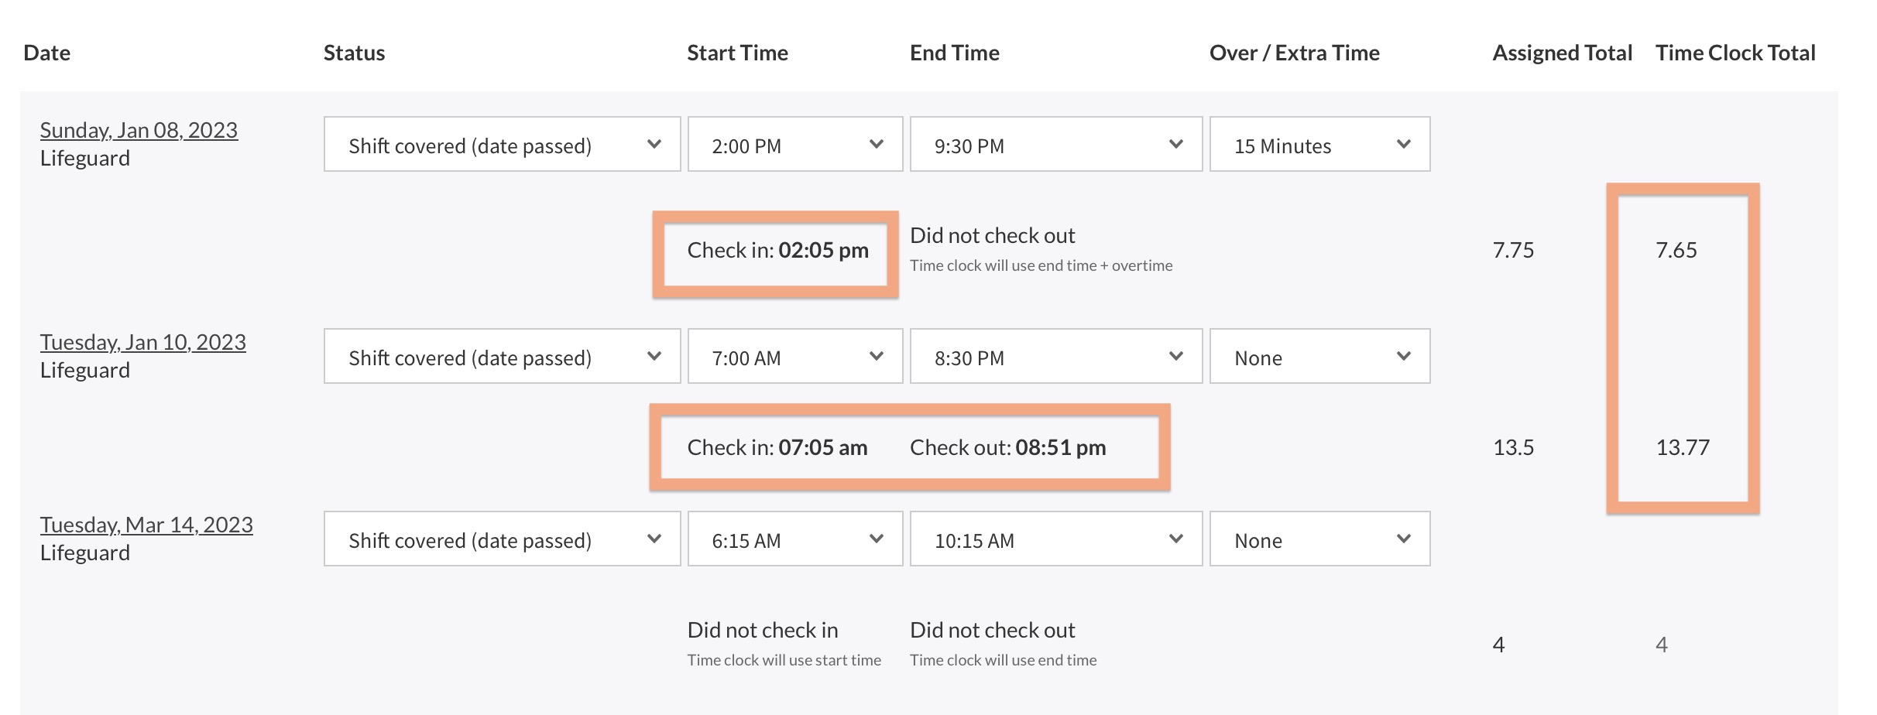Expand Status dropdown for Jan 10 shift
Viewport: 1877px width, 715px height.
(502, 357)
